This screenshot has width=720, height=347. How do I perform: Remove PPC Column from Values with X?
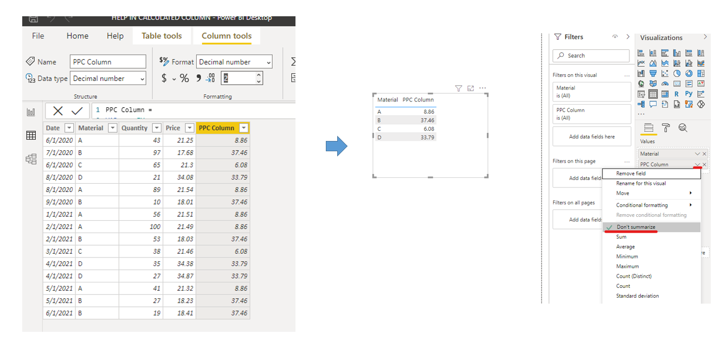[704, 164]
